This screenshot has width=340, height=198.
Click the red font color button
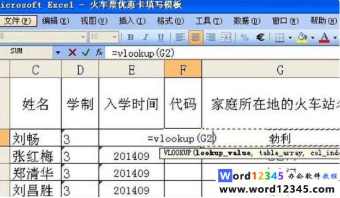coord(324,38)
